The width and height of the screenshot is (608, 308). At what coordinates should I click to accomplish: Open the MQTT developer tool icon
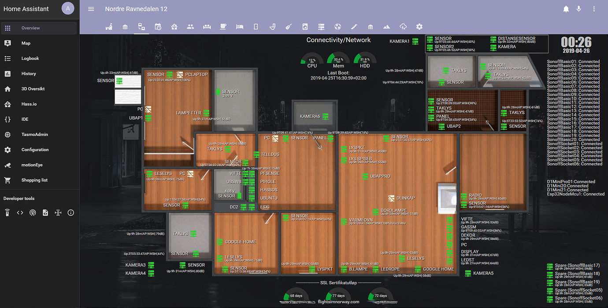(33, 213)
